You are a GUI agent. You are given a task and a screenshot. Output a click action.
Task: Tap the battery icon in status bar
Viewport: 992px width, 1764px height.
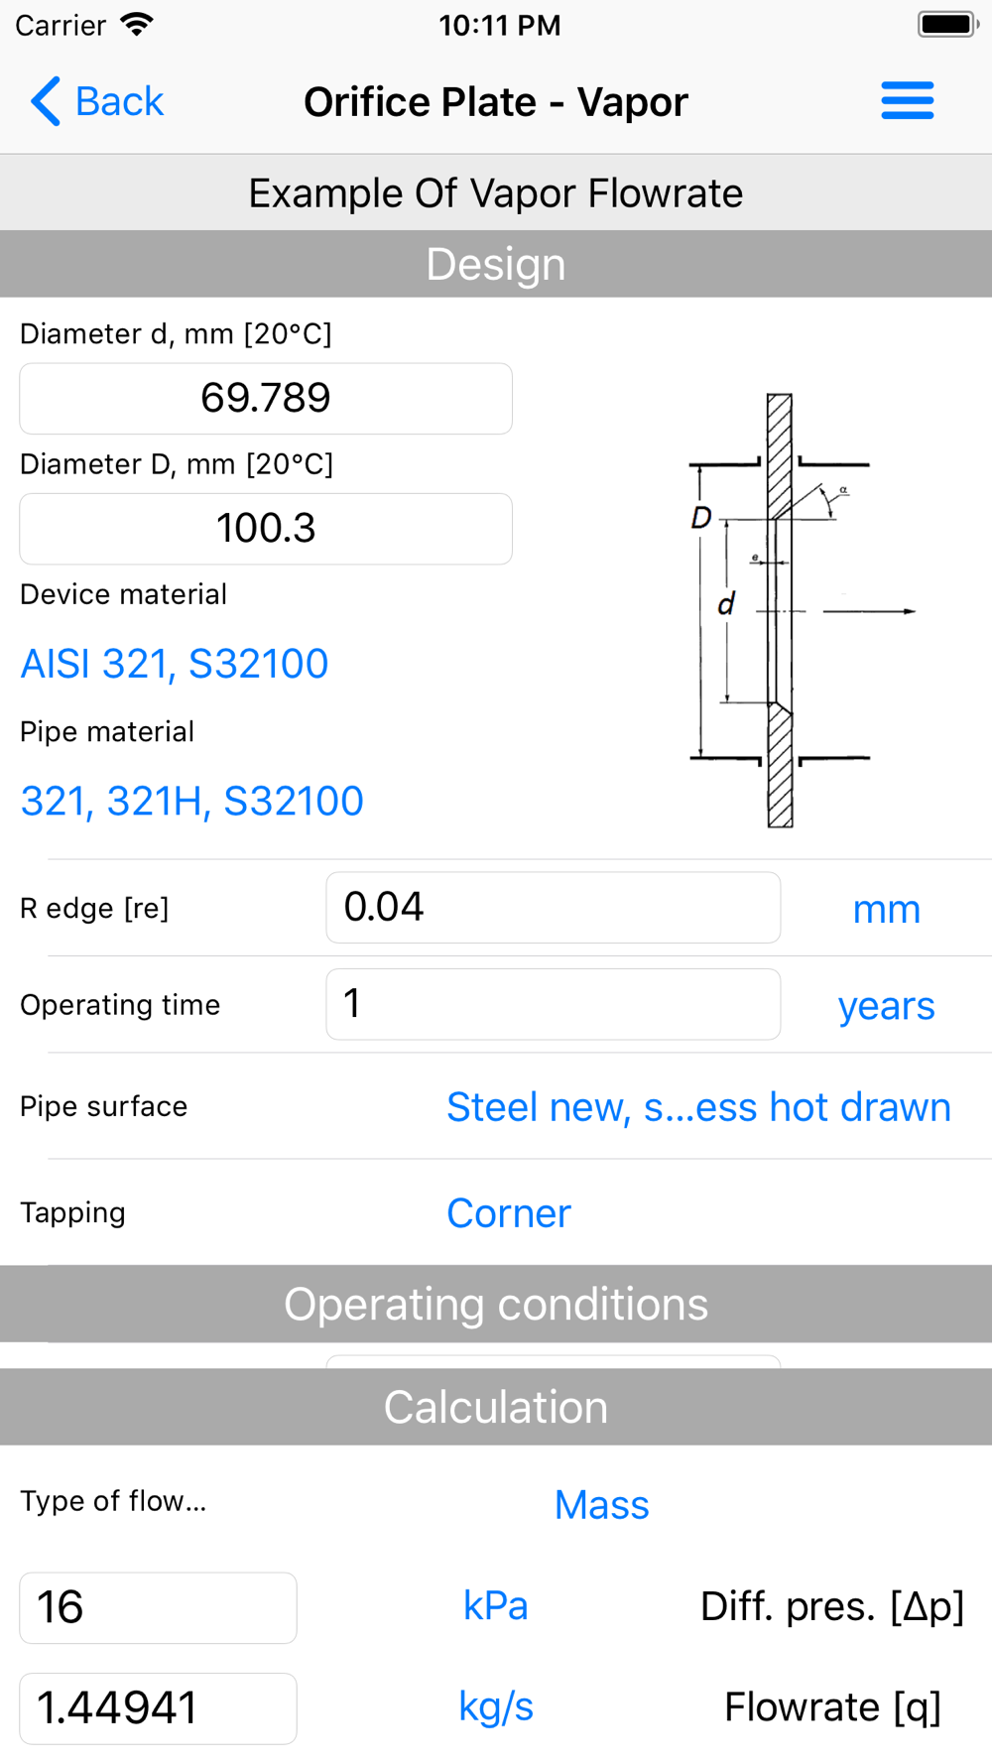[948, 24]
